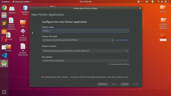Enable Create project offline checkbox
The image size is (171, 96).
(109, 64)
